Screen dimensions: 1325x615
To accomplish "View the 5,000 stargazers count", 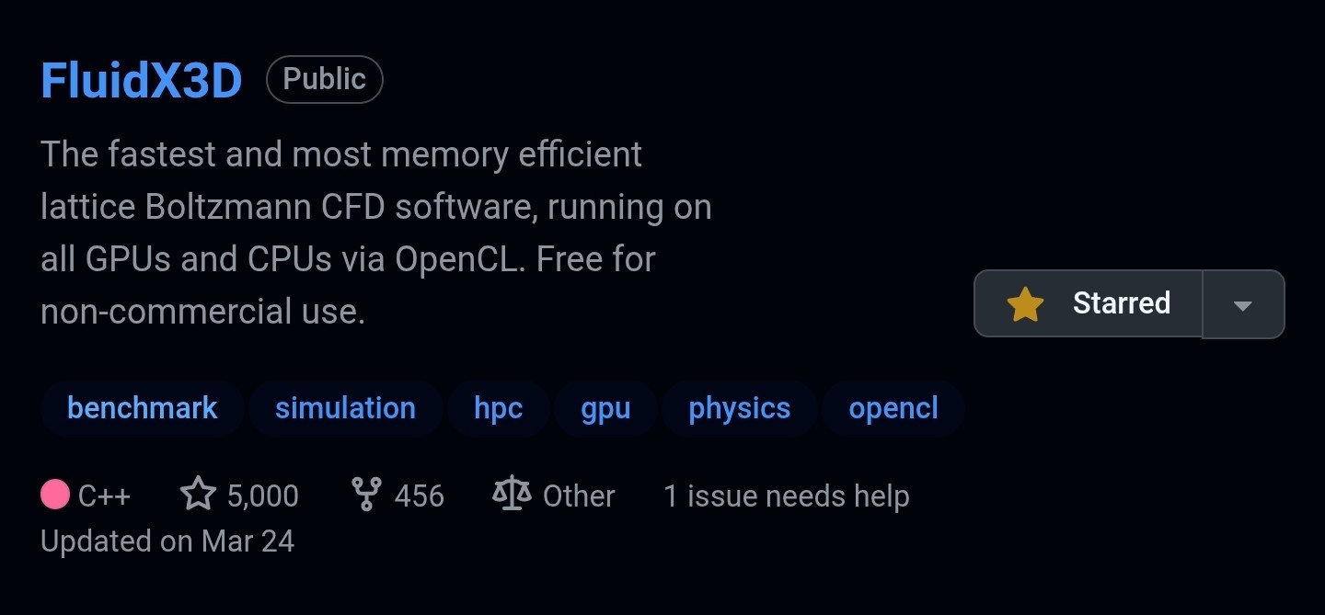I will 263,496.
